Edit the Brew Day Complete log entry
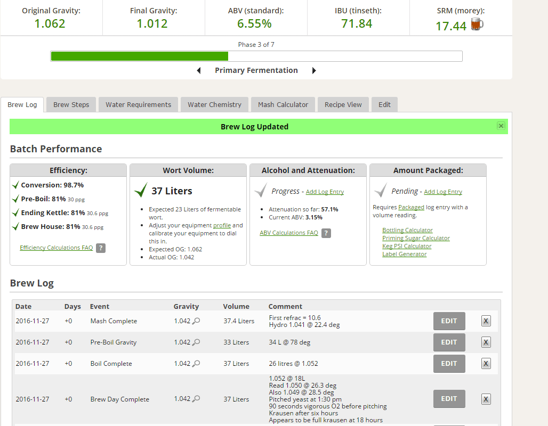This screenshot has width=548, height=426. tap(449, 399)
